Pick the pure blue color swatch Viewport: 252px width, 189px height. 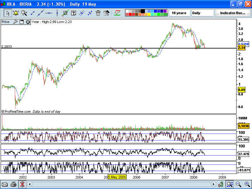[155, 11]
